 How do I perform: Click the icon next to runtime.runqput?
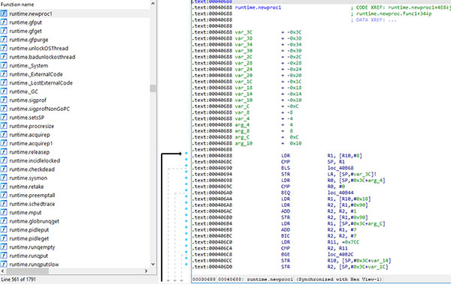(4, 256)
